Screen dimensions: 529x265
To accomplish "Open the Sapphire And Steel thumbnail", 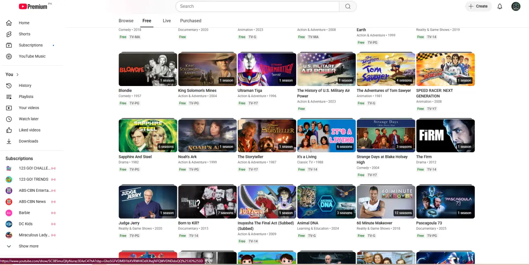I will tap(148, 136).
